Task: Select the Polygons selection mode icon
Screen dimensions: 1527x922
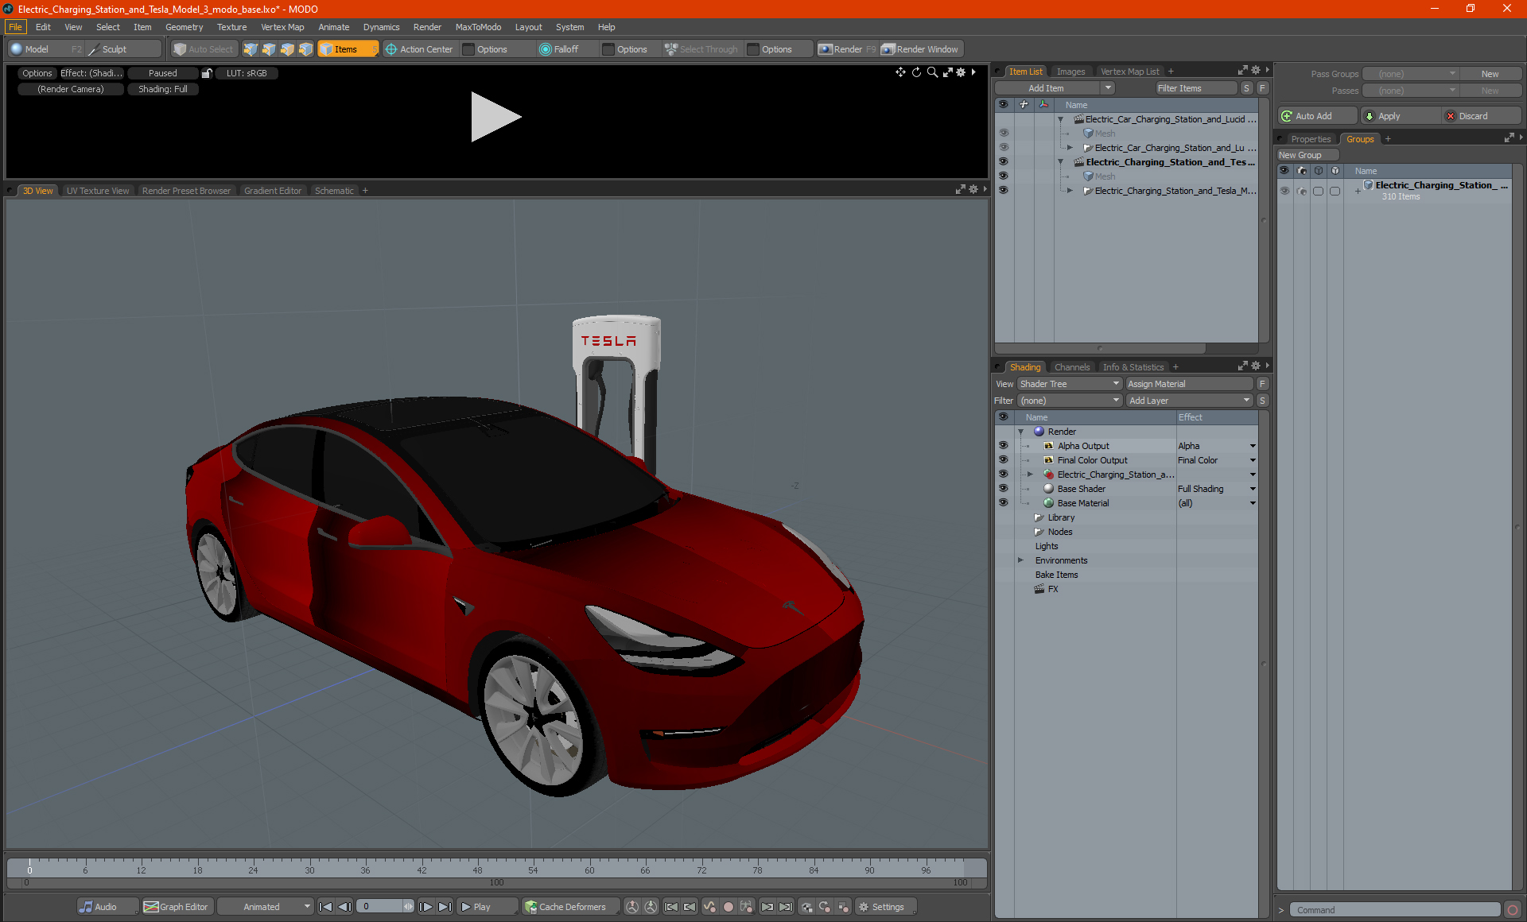Action: click(x=287, y=49)
